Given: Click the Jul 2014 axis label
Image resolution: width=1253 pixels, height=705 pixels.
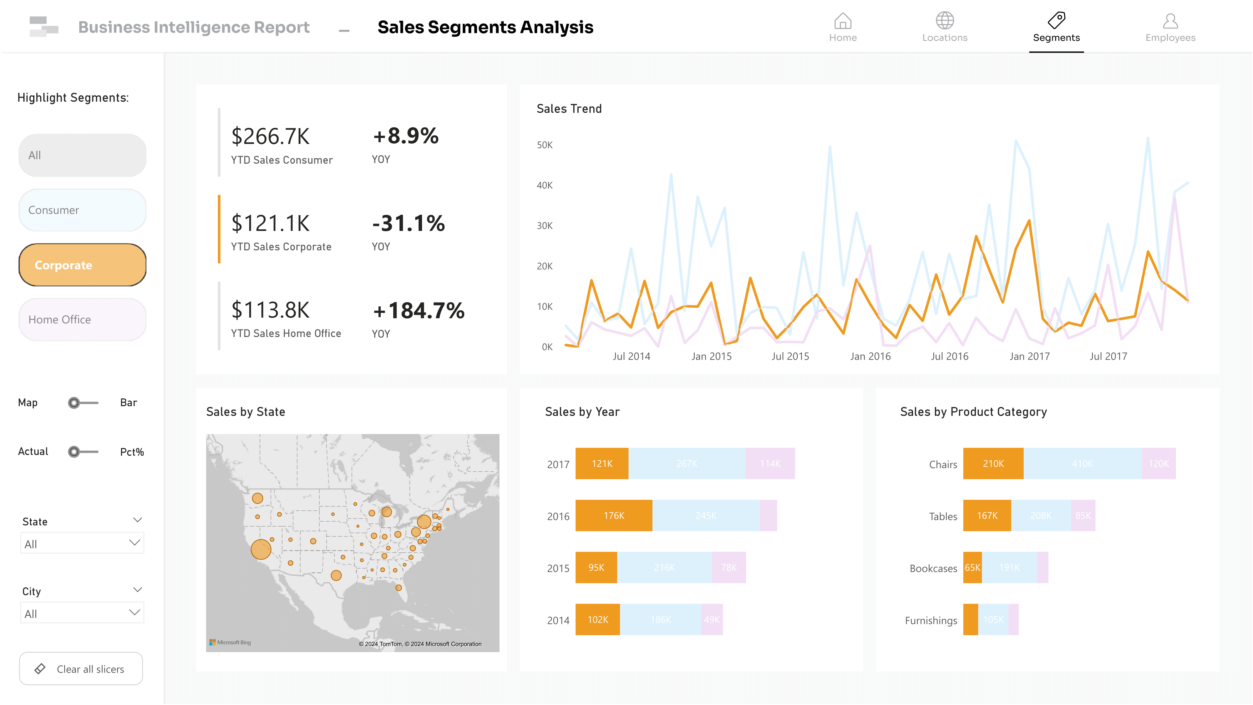Looking at the screenshot, I should pyautogui.click(x=632, y=357).
